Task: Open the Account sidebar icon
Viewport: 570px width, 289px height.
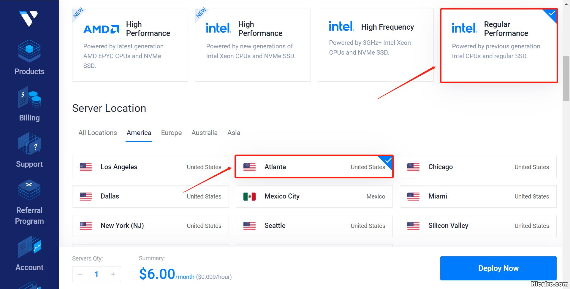Action: [29, 247]
